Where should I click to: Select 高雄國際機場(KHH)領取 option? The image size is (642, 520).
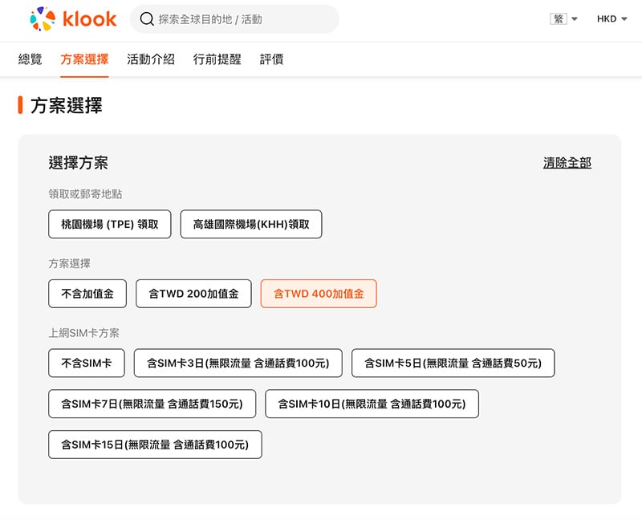click(251, 224)
